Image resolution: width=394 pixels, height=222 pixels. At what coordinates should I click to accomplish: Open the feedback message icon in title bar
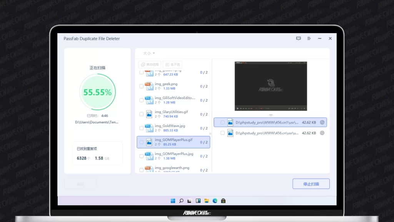tap(298, 39)
